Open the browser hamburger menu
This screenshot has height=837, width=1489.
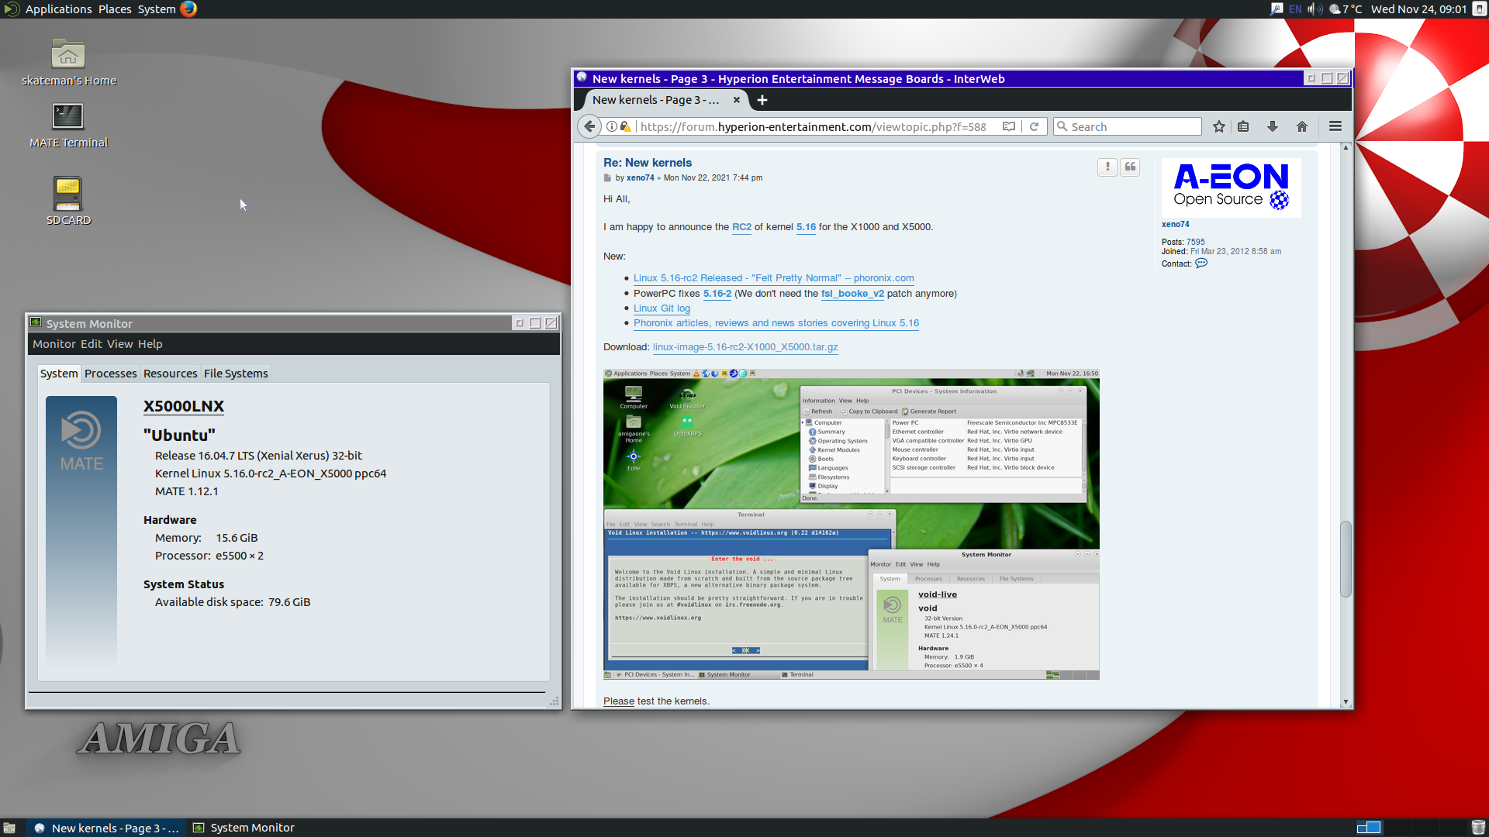1335,126
